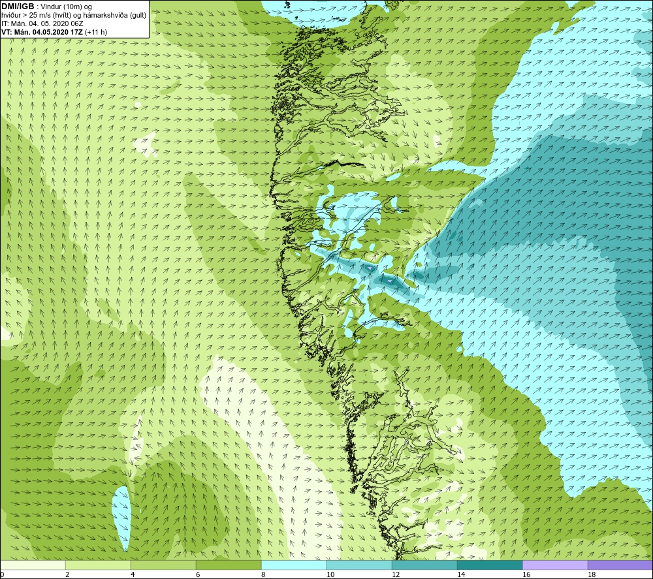Image resolution: width=653 pixels, height=579 pixels.
Task: Click the 'DMI/IGB' title text
Action: pyautogui.click(x=18, y=7)
